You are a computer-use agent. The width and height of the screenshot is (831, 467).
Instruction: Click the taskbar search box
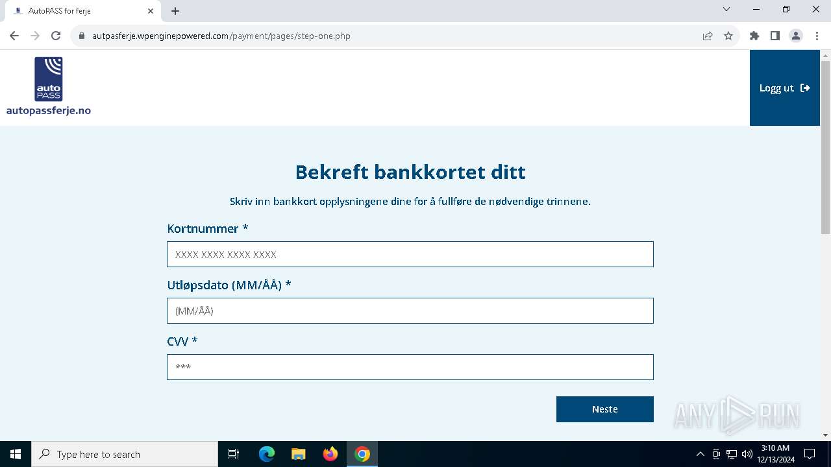click(x=125, y=454)
